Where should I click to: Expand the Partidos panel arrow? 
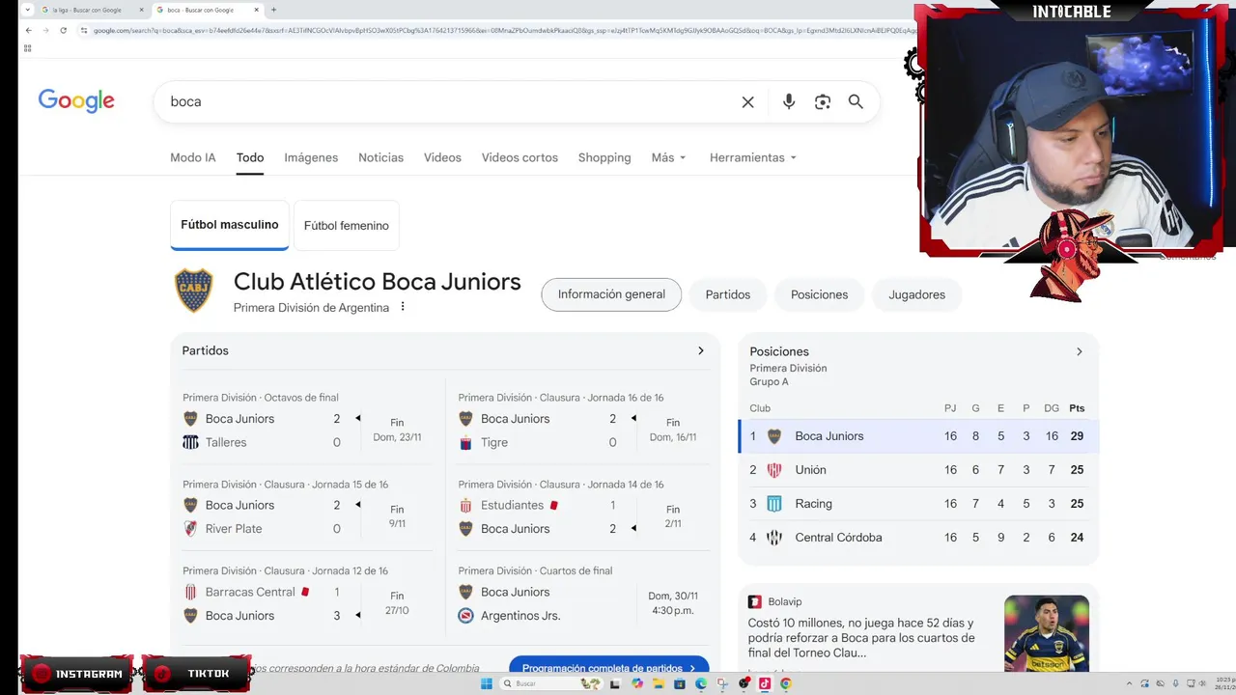pyautogui.click(x=701, y=350)
